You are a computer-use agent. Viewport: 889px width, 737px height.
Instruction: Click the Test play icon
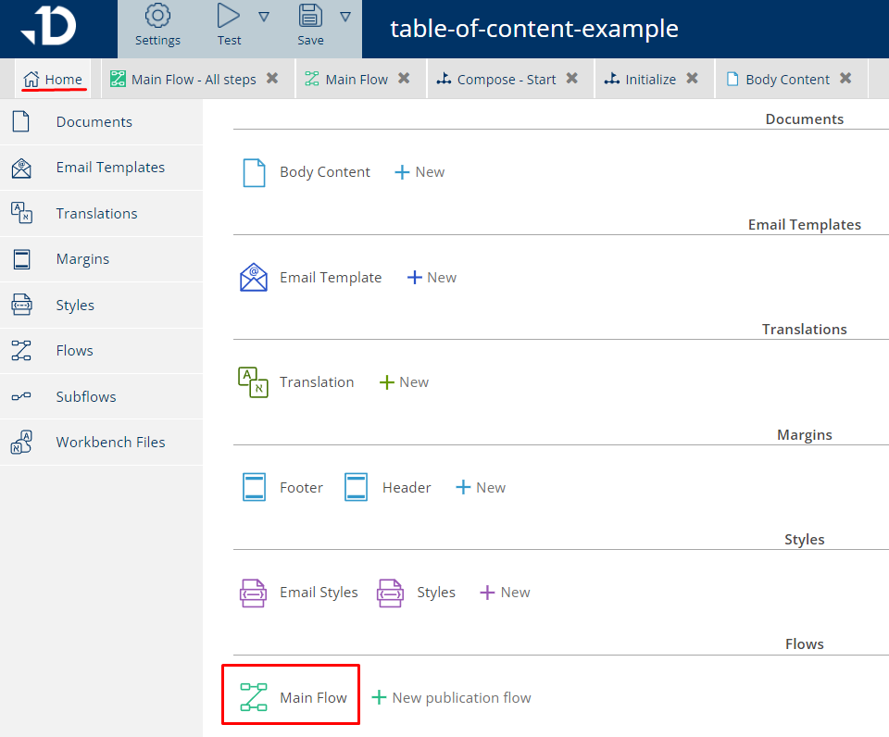point(228,17)
